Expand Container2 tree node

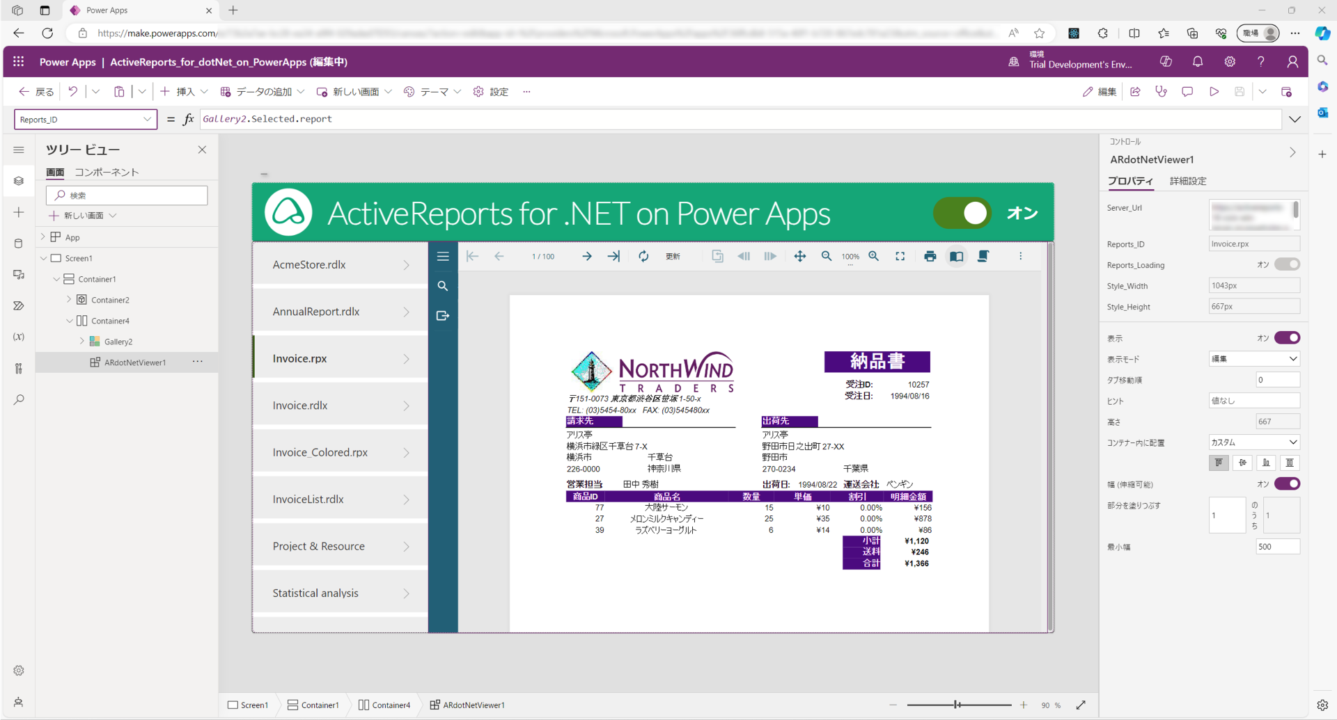tap(69, 300)
